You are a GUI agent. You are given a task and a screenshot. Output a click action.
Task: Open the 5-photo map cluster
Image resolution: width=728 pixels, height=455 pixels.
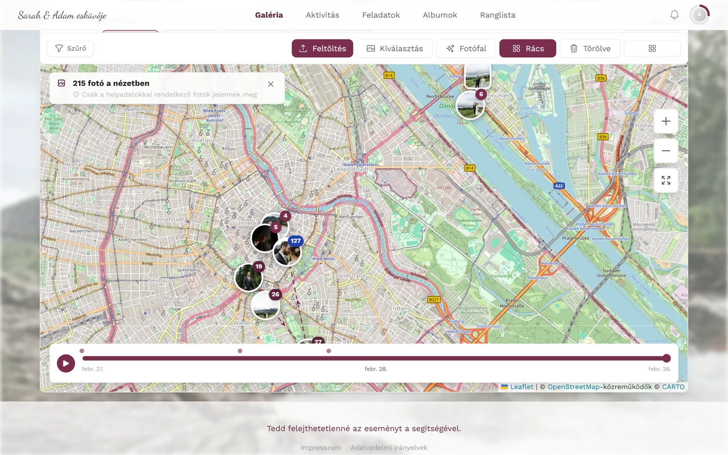tap(264, 238)
